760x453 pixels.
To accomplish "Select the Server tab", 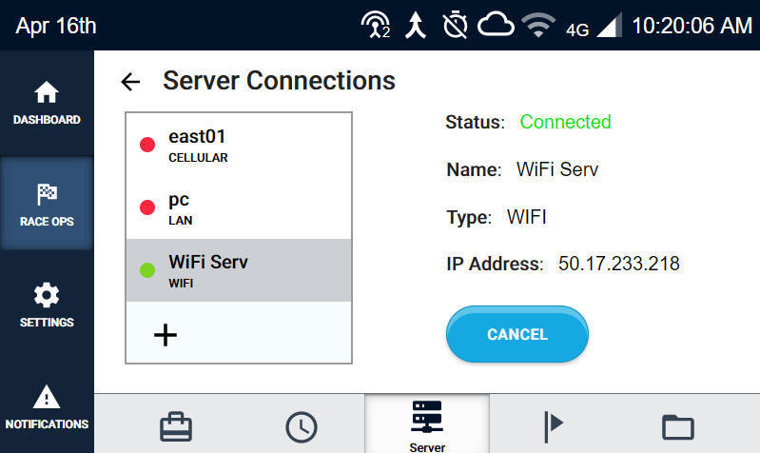I will [x=427, y=424].
